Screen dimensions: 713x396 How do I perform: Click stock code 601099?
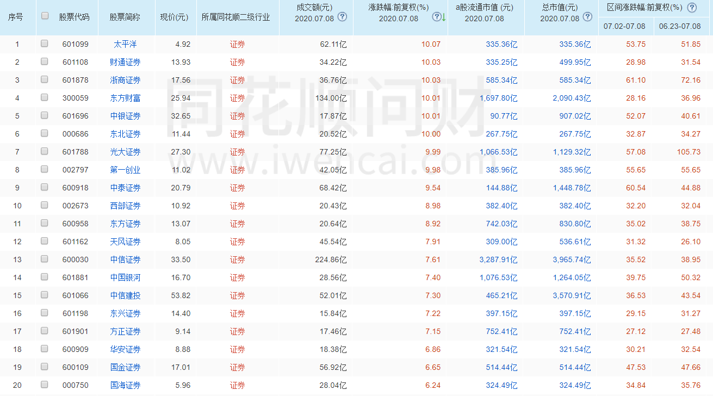coord(76,44)
